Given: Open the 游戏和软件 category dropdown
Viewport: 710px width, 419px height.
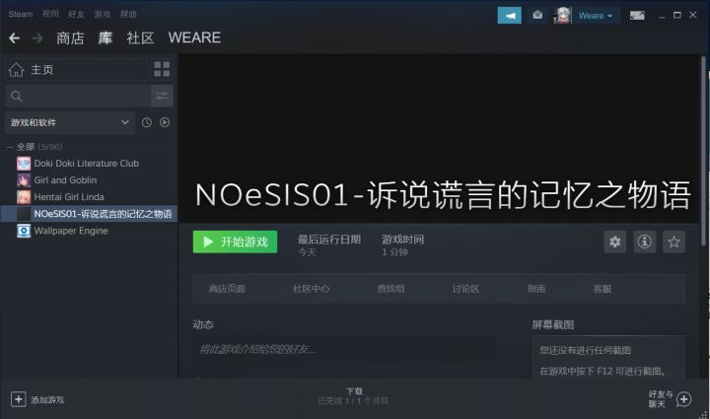Looking at the screenshot, I should [x=70, y=122].
